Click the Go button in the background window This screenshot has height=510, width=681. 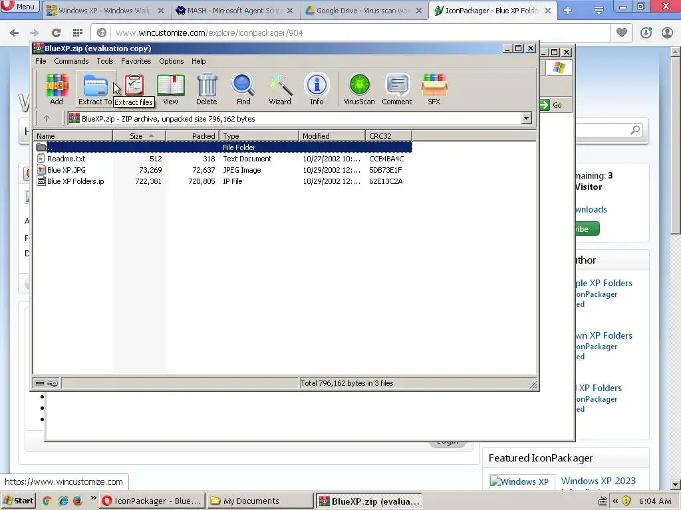point(551,104)
